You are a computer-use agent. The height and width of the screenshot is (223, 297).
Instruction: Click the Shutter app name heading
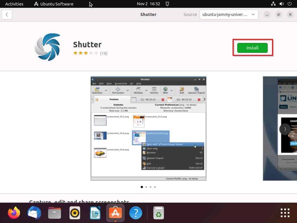point(87,44)
